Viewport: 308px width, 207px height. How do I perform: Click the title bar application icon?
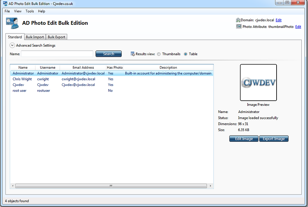pos(5,3)
